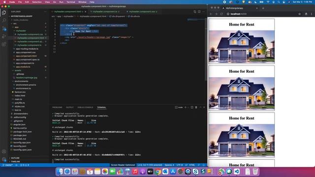Screen dimensions: 315x177
Task: Open the Selection menu
Action: (37, 2)
